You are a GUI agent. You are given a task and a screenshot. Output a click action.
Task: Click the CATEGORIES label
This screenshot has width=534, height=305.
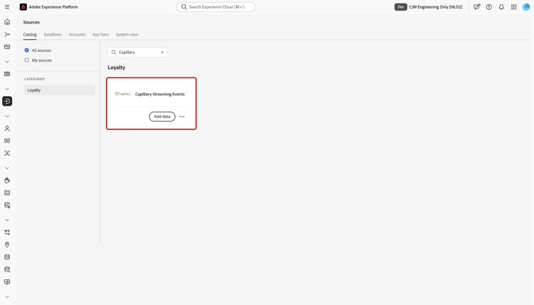[34, 79]
